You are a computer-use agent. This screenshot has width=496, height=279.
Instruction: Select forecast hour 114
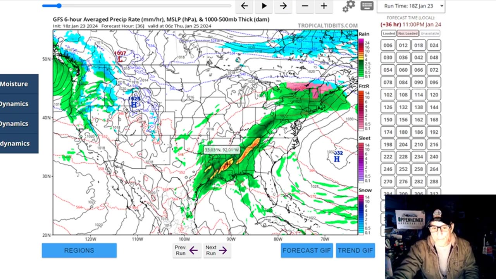pyautogui.click(x=418, y=95)
